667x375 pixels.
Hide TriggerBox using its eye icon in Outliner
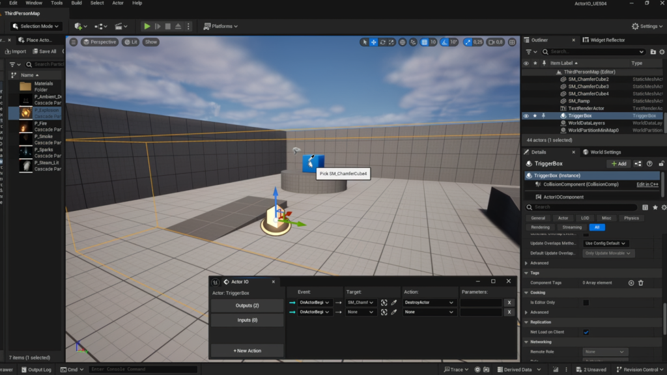pos(526,115)
